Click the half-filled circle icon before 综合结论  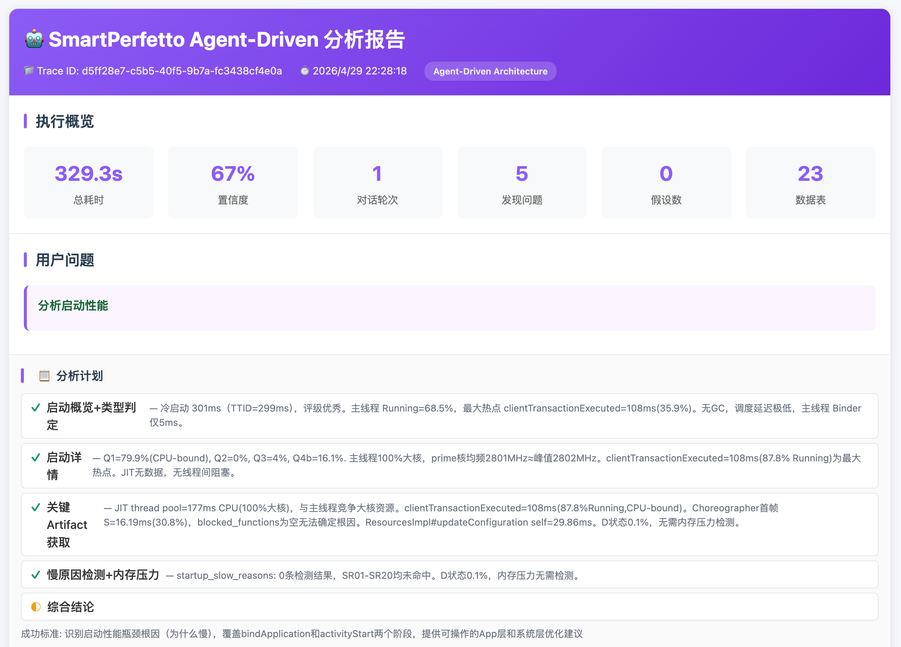(35, 607)
